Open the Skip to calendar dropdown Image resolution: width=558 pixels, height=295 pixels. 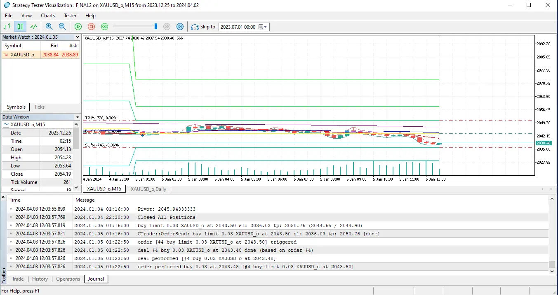264,27
